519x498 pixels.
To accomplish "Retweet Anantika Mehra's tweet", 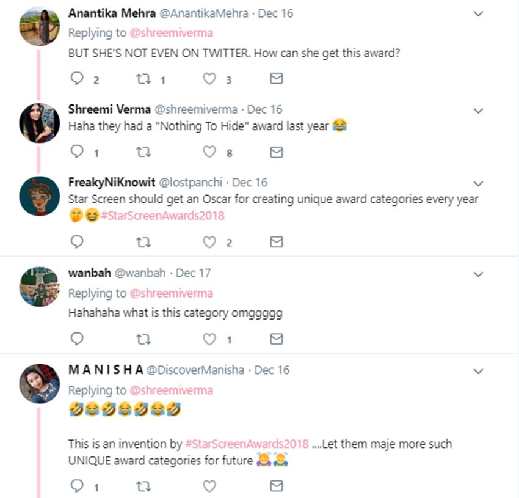I will 143,79.
